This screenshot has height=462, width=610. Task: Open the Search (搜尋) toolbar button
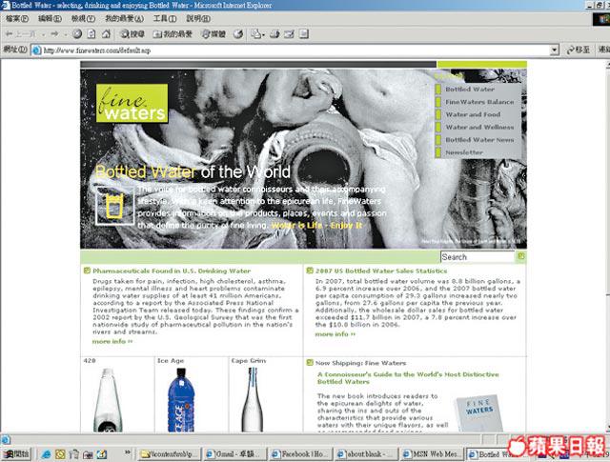click(x=132, y=34)
